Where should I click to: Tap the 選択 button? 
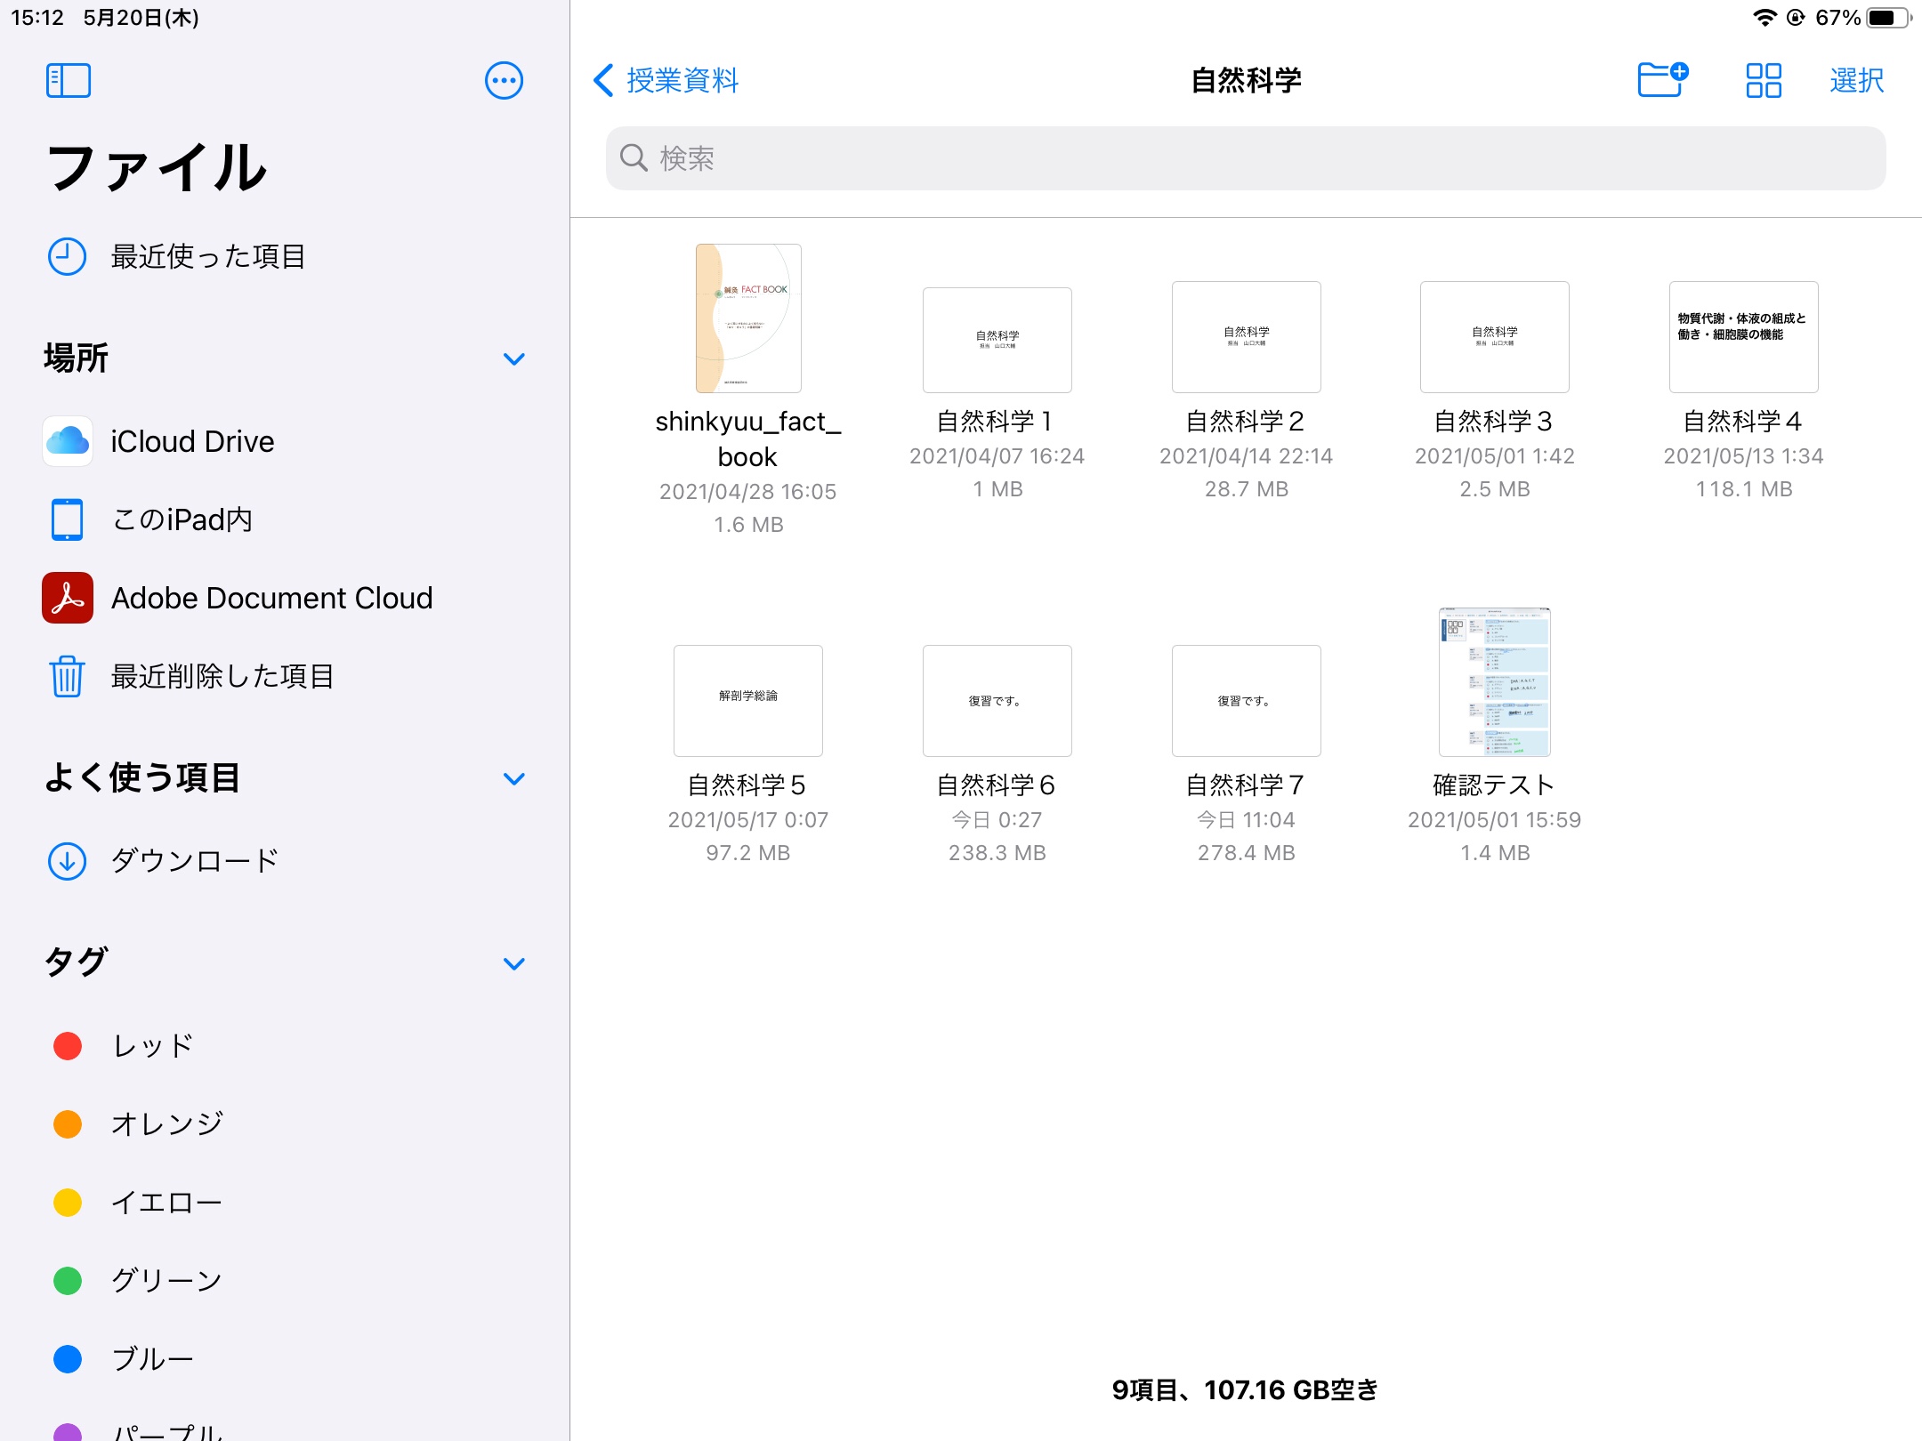click(x=1856, y=81)
